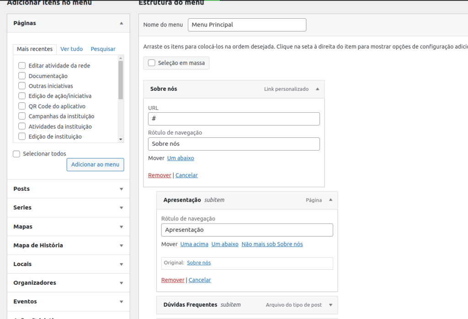Collapse the Apresentação subitem arrow

coord(330,200)
